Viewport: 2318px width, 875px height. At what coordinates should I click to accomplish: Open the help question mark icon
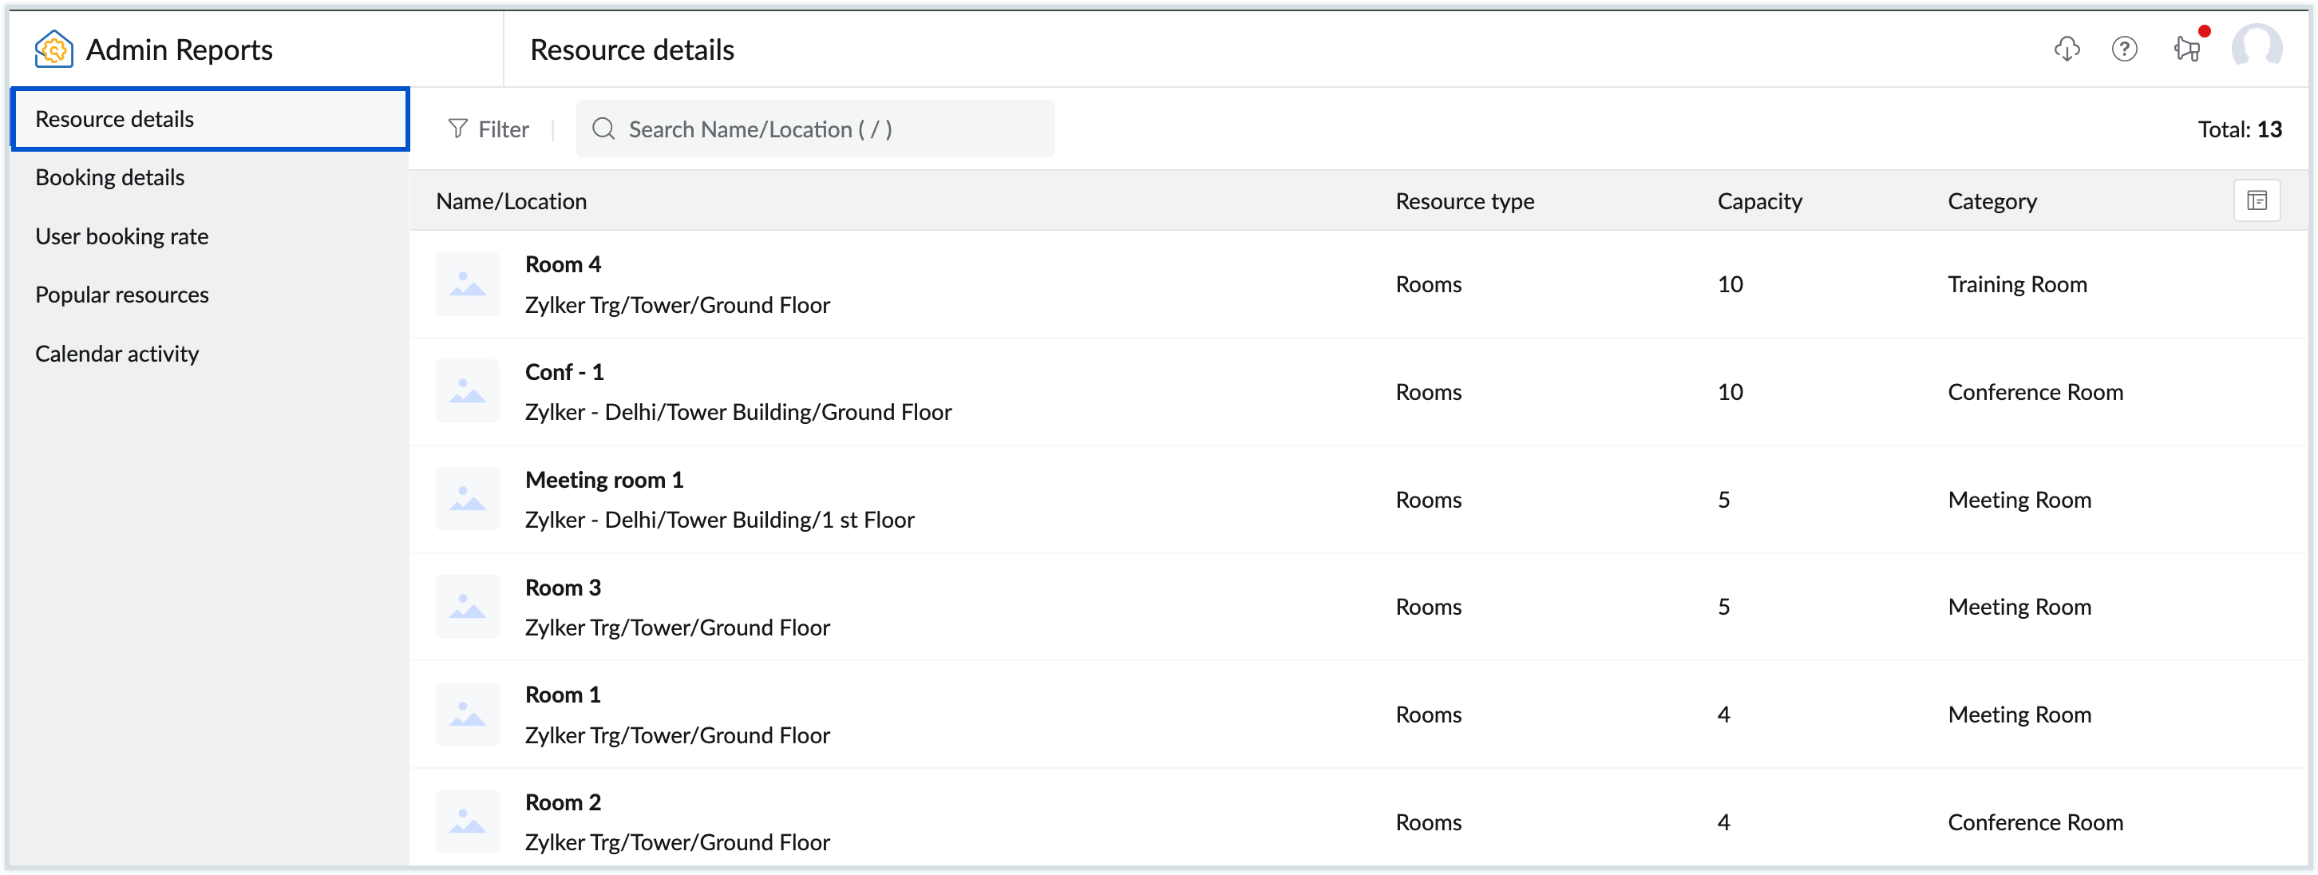[x=2125, y=49]
